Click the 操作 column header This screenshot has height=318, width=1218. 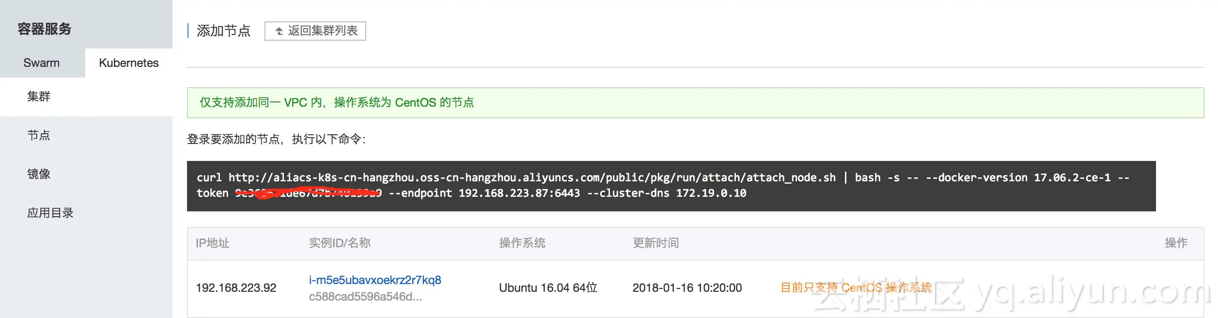pyautogui.click(x=1175, y=243)
